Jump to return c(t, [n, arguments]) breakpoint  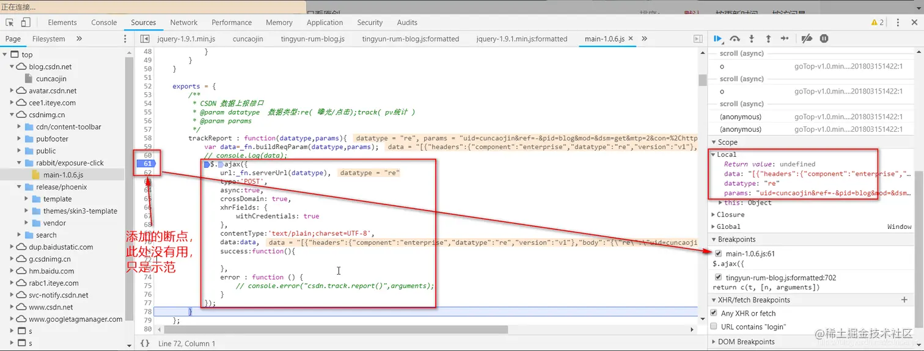pos(766,288)
